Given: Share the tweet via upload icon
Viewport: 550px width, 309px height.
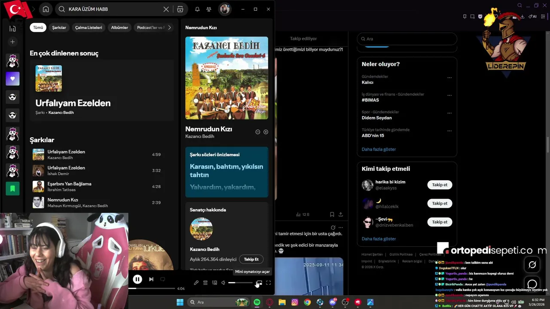Looking at the screenshot, I should pyautogui.click(x=341, y=214).
